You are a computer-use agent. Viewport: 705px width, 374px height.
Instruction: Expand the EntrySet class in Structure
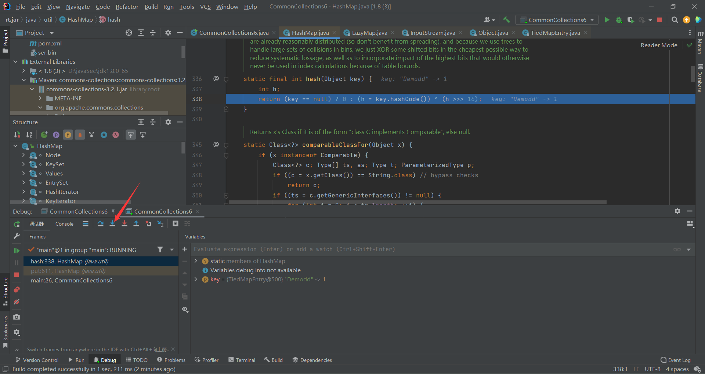click(23, 182)
